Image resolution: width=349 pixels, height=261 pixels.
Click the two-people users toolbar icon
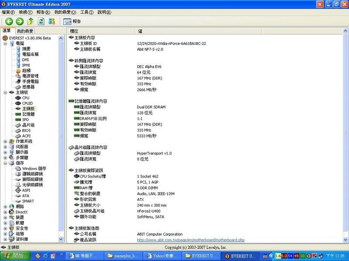click(x=52, y=21)
